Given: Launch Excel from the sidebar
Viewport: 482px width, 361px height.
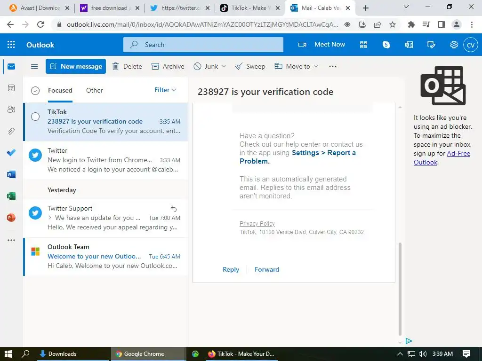Looking at the screenshot, I should [x=11, y=196].
